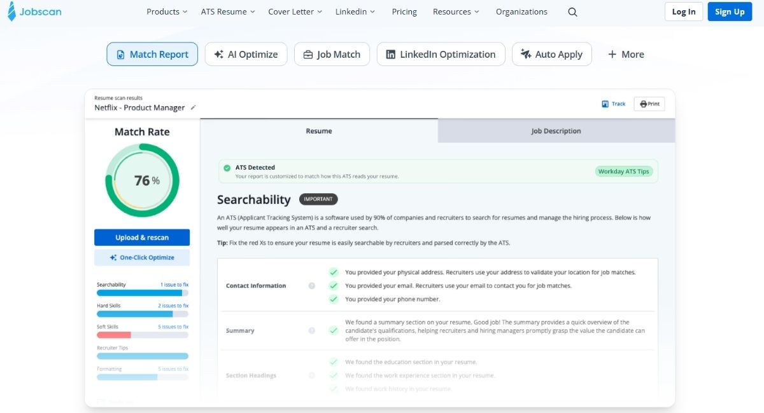The image size is (764, 413).
Task: Click the check beside work experience section line
Action: pos(333,375)
